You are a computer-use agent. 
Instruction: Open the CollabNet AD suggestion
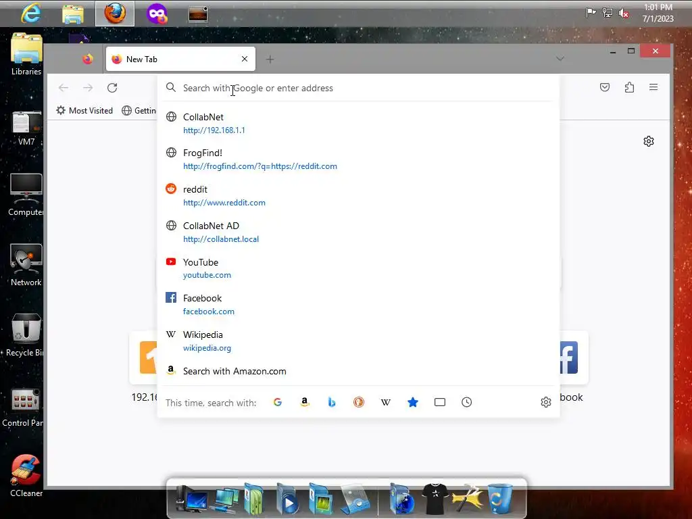click(358, 232)
